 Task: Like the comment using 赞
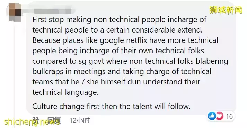point(36,120)
